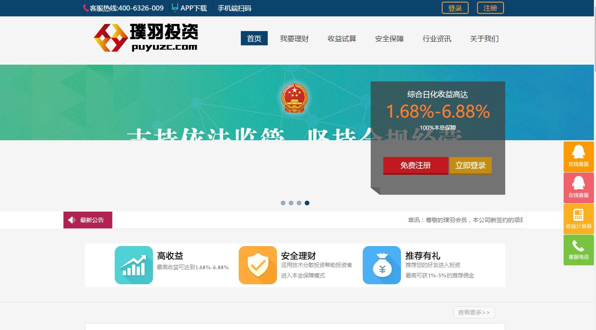Open the 我要理财 menu item
596x330 pixels.
pyautogui.click(x=294, y=39)
